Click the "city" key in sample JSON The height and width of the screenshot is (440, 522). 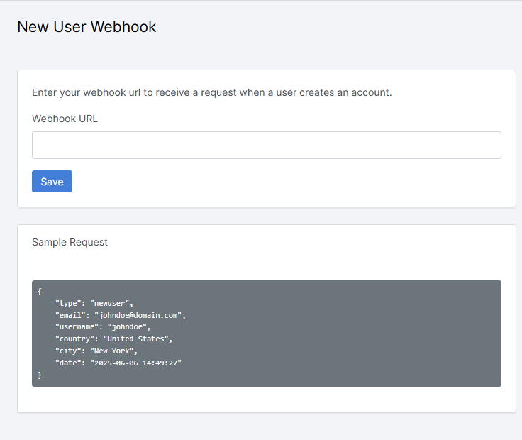(x=70, y=351)
